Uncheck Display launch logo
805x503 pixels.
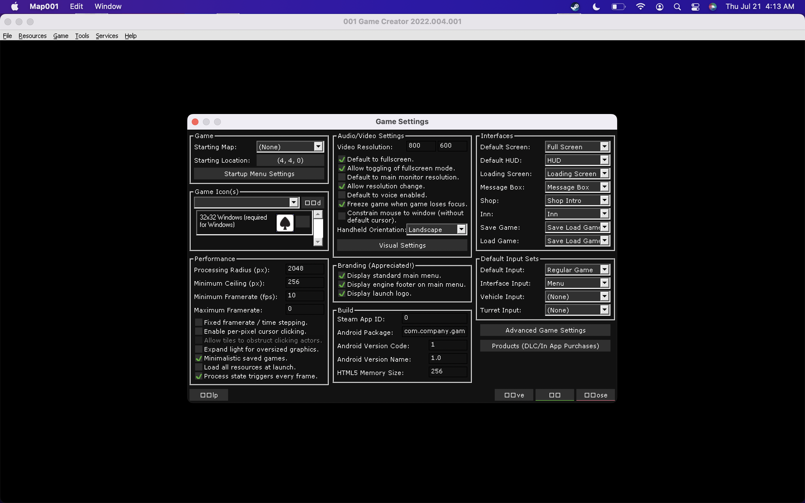pyautogui.click(x=341, y=293)
